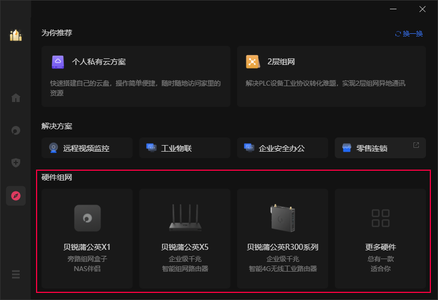Click the 远程视频监控 webcam icon
This screenshot has width=438, height=300.
point(54,148)
